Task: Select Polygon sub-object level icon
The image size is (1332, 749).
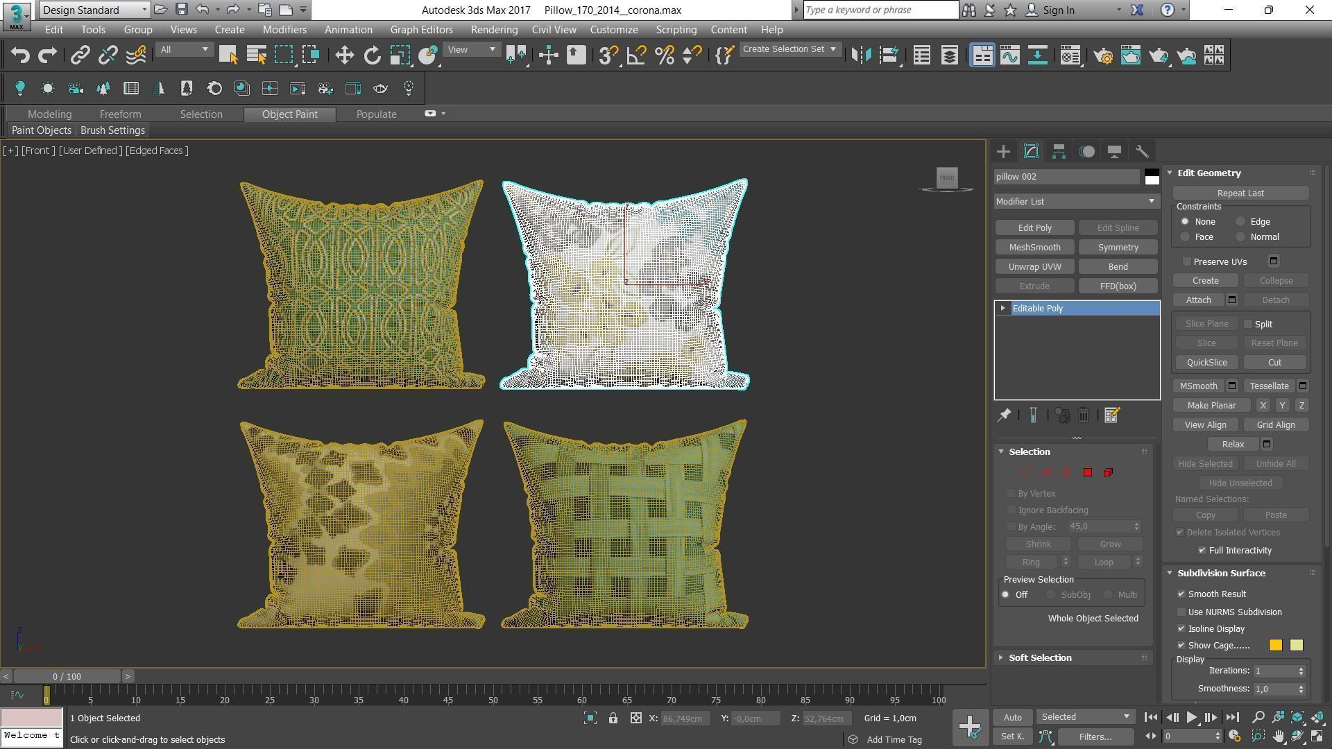Action: (x=1088, y=472)
